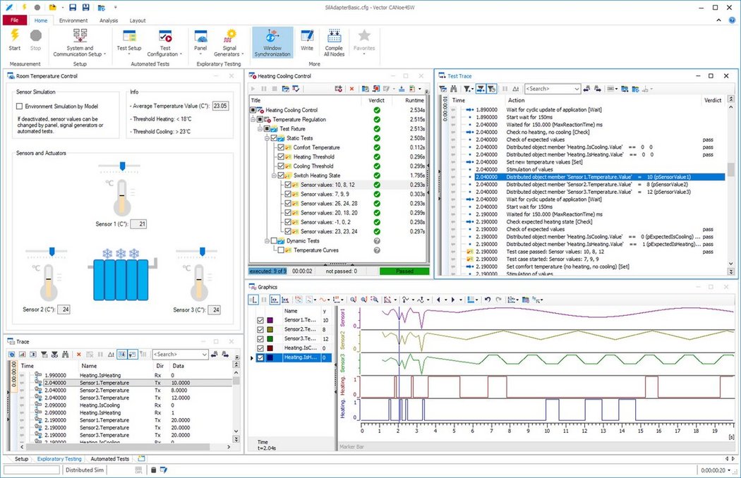Start the measurement with the lightning icon

pos(15,39)
